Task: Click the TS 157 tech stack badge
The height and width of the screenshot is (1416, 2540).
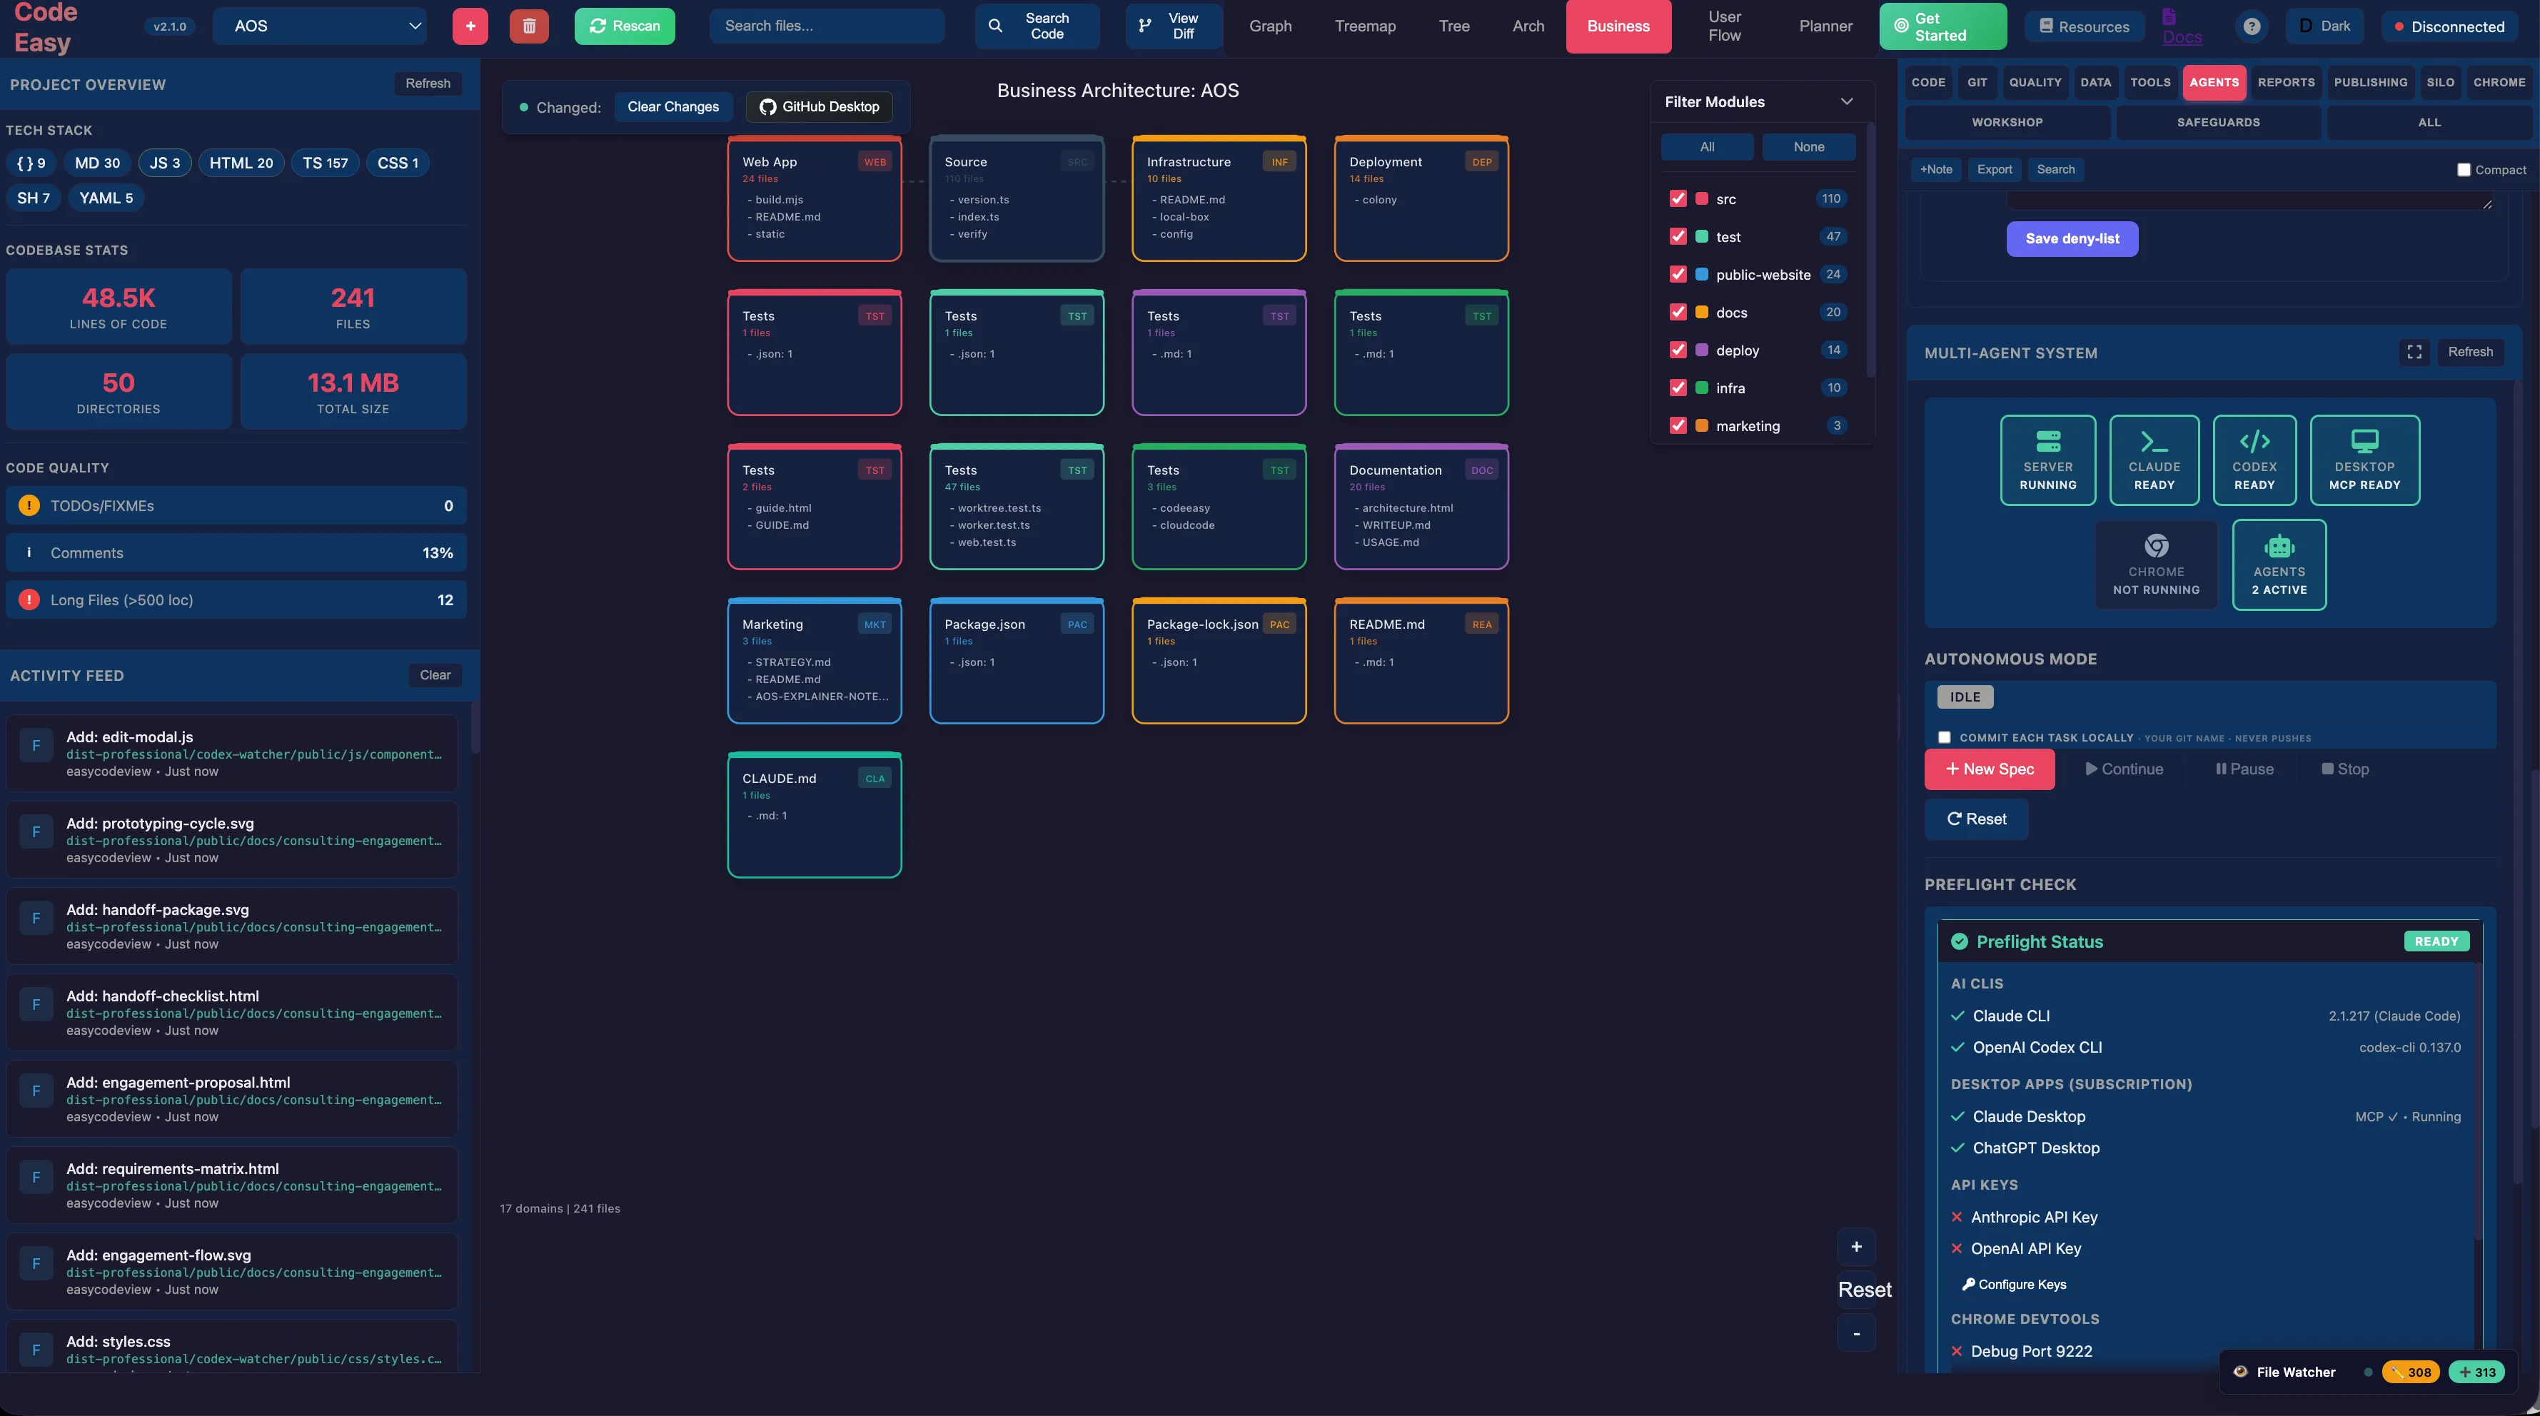Action: point(324,163)
